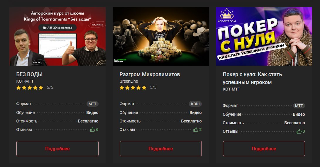Viewport: 320px width, 167px height.
Task: Click the GreenLine Poker logo in the thumbnail
Action: click(x=121, y=60)
